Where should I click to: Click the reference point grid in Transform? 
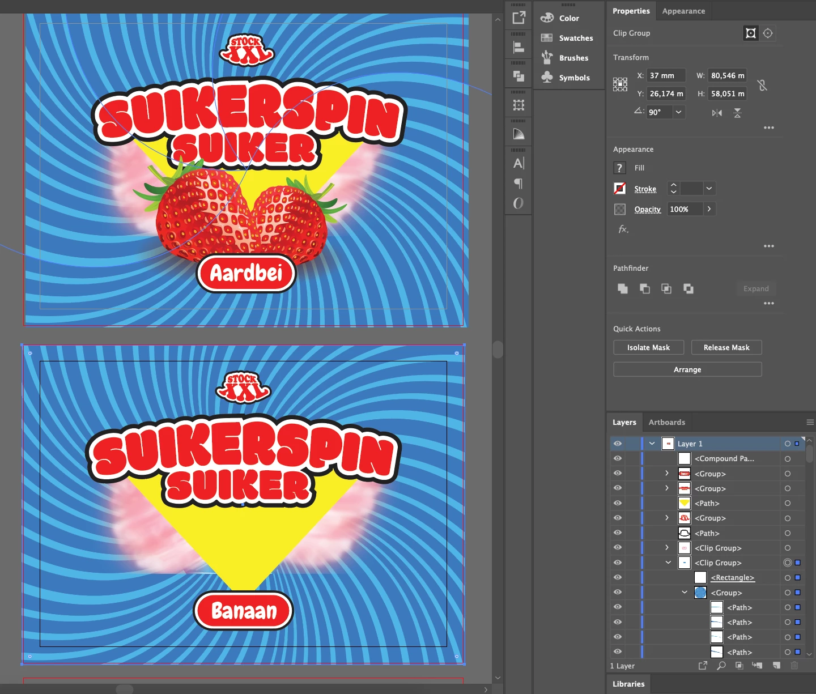tap(620, 84)
